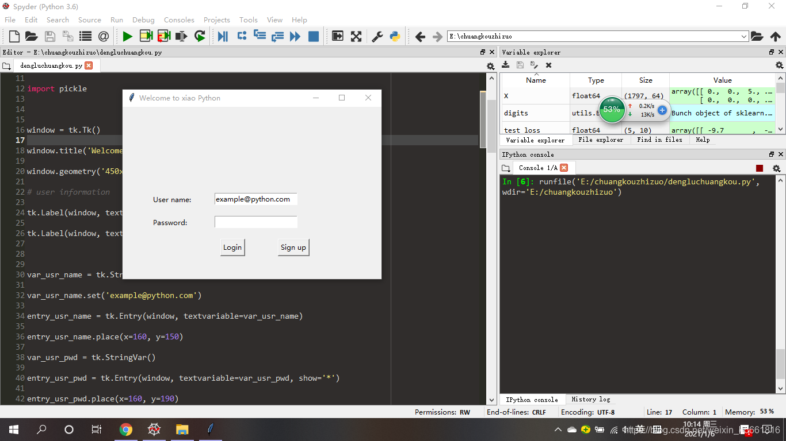786x441 pixels.
Task: Remove all variables with the X icon
Action: [549, 65]
